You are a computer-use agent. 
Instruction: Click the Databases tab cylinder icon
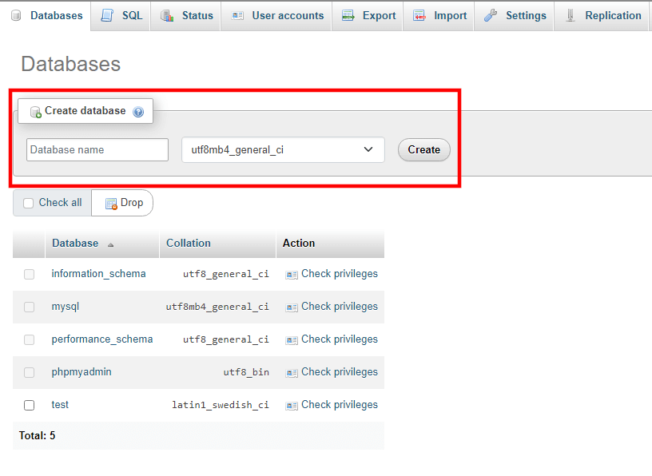click(16, 16)
